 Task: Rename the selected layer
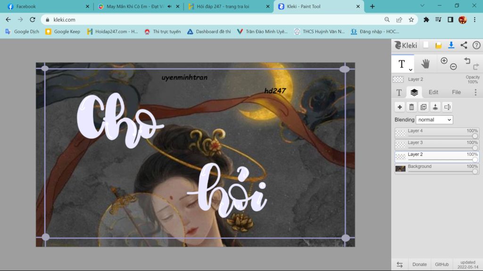[x=447, y=107]
